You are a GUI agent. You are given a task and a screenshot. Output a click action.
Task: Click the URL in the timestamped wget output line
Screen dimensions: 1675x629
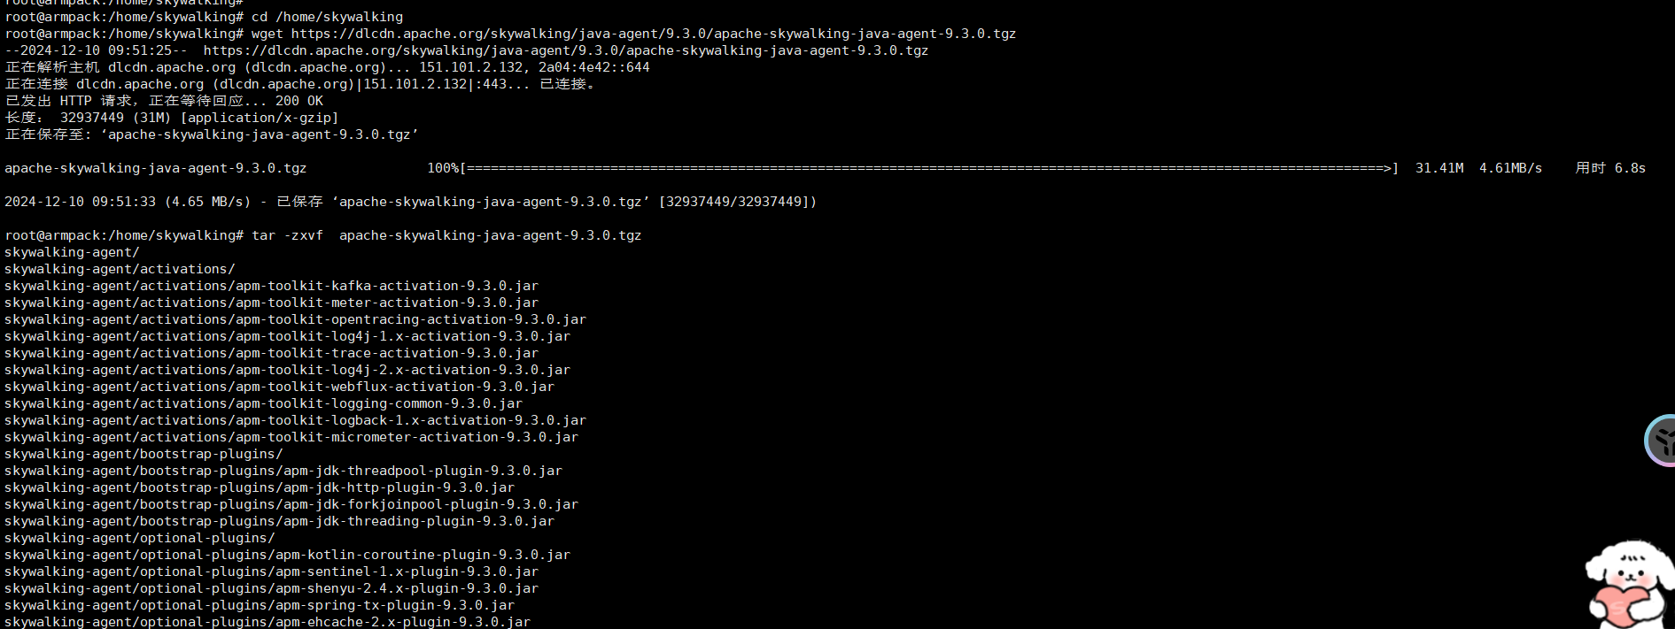pyautogui.click(x=565, y=50)
